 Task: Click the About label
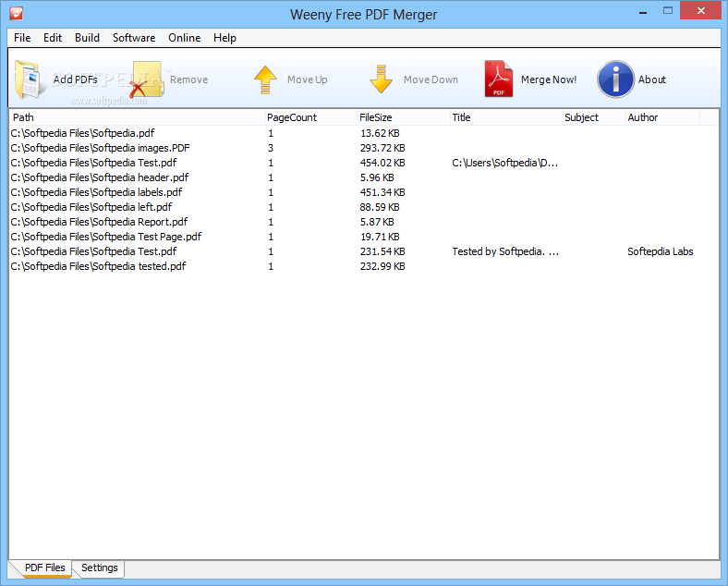point(652,79)
